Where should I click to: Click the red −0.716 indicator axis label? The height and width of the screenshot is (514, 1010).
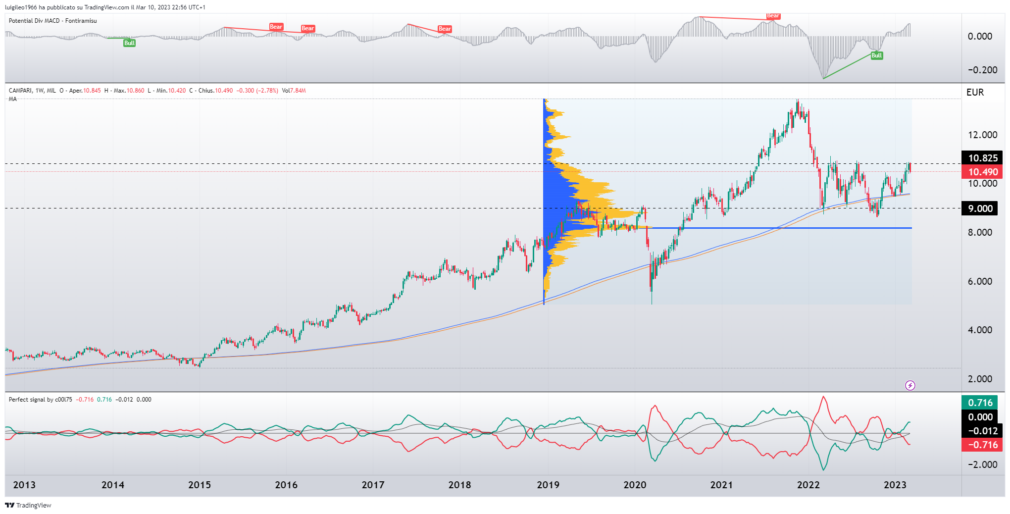982,445
